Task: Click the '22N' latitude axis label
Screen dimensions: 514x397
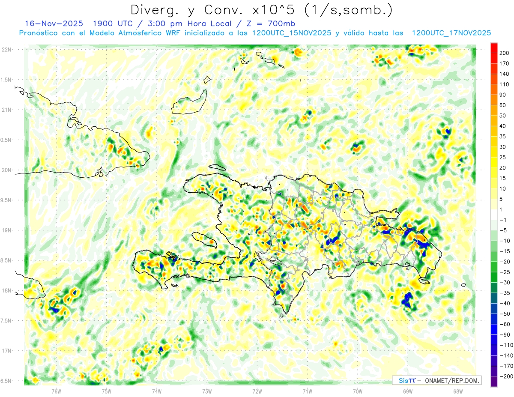Action: coord(6,49)
